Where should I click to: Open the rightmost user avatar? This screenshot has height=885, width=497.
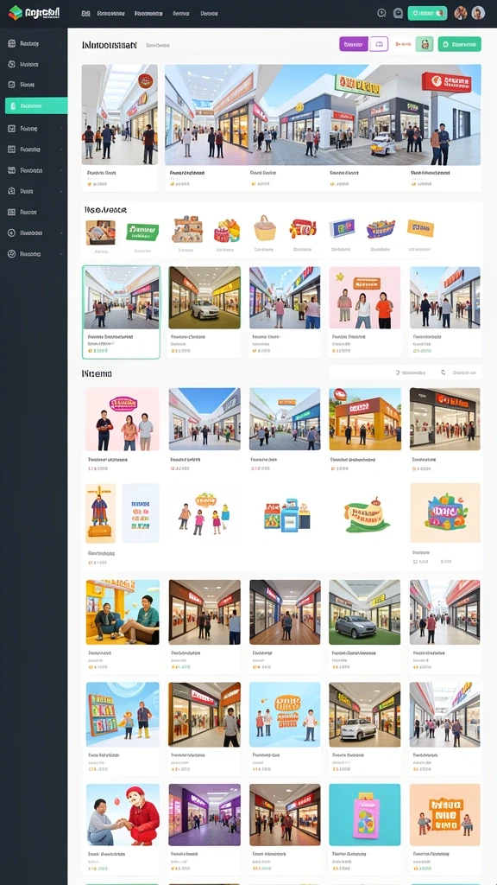(x=478, y=13)
